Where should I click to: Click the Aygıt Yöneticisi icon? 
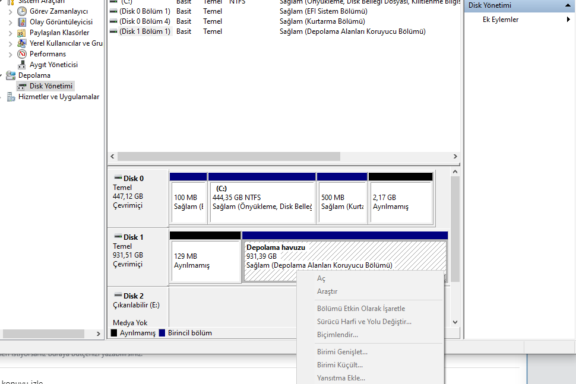pyautogui.click(x=22, y=65)
